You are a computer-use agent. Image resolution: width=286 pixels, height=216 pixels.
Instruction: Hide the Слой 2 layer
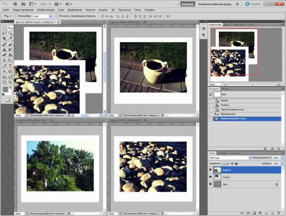(211, 169)
